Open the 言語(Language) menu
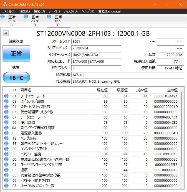This screenshot has width=187, height=192. [x=110, y=11]
